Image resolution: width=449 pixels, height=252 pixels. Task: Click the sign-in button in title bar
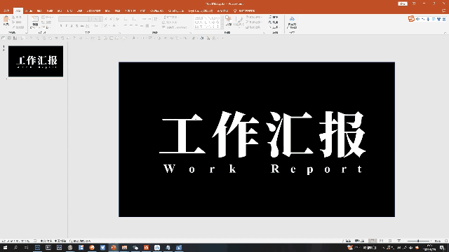tap(403, 3)
